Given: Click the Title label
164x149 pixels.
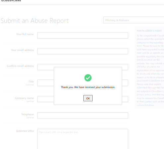Looking at the screenshot, I should pyautogui.click(x=31, y=81).
